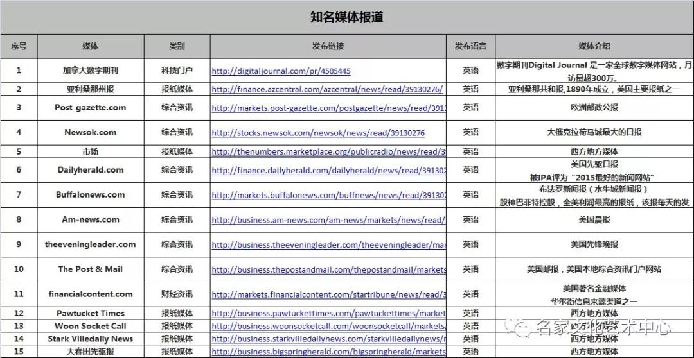Select 西方地方媒体 in the 市场 row

click(x=594, y=151)
